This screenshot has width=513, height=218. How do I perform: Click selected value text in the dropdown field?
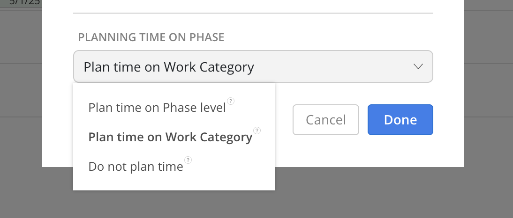point(169,67)
